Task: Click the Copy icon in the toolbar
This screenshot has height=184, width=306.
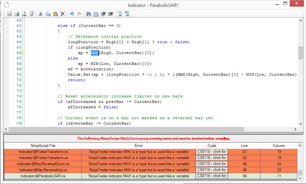Action: coord(48,14)
